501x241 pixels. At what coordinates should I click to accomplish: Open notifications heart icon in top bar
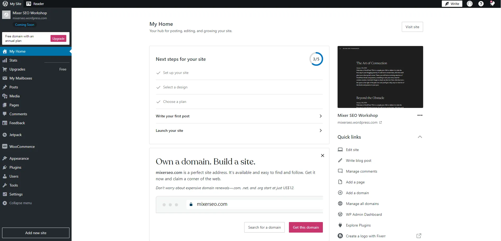click(x=492, y=4)
